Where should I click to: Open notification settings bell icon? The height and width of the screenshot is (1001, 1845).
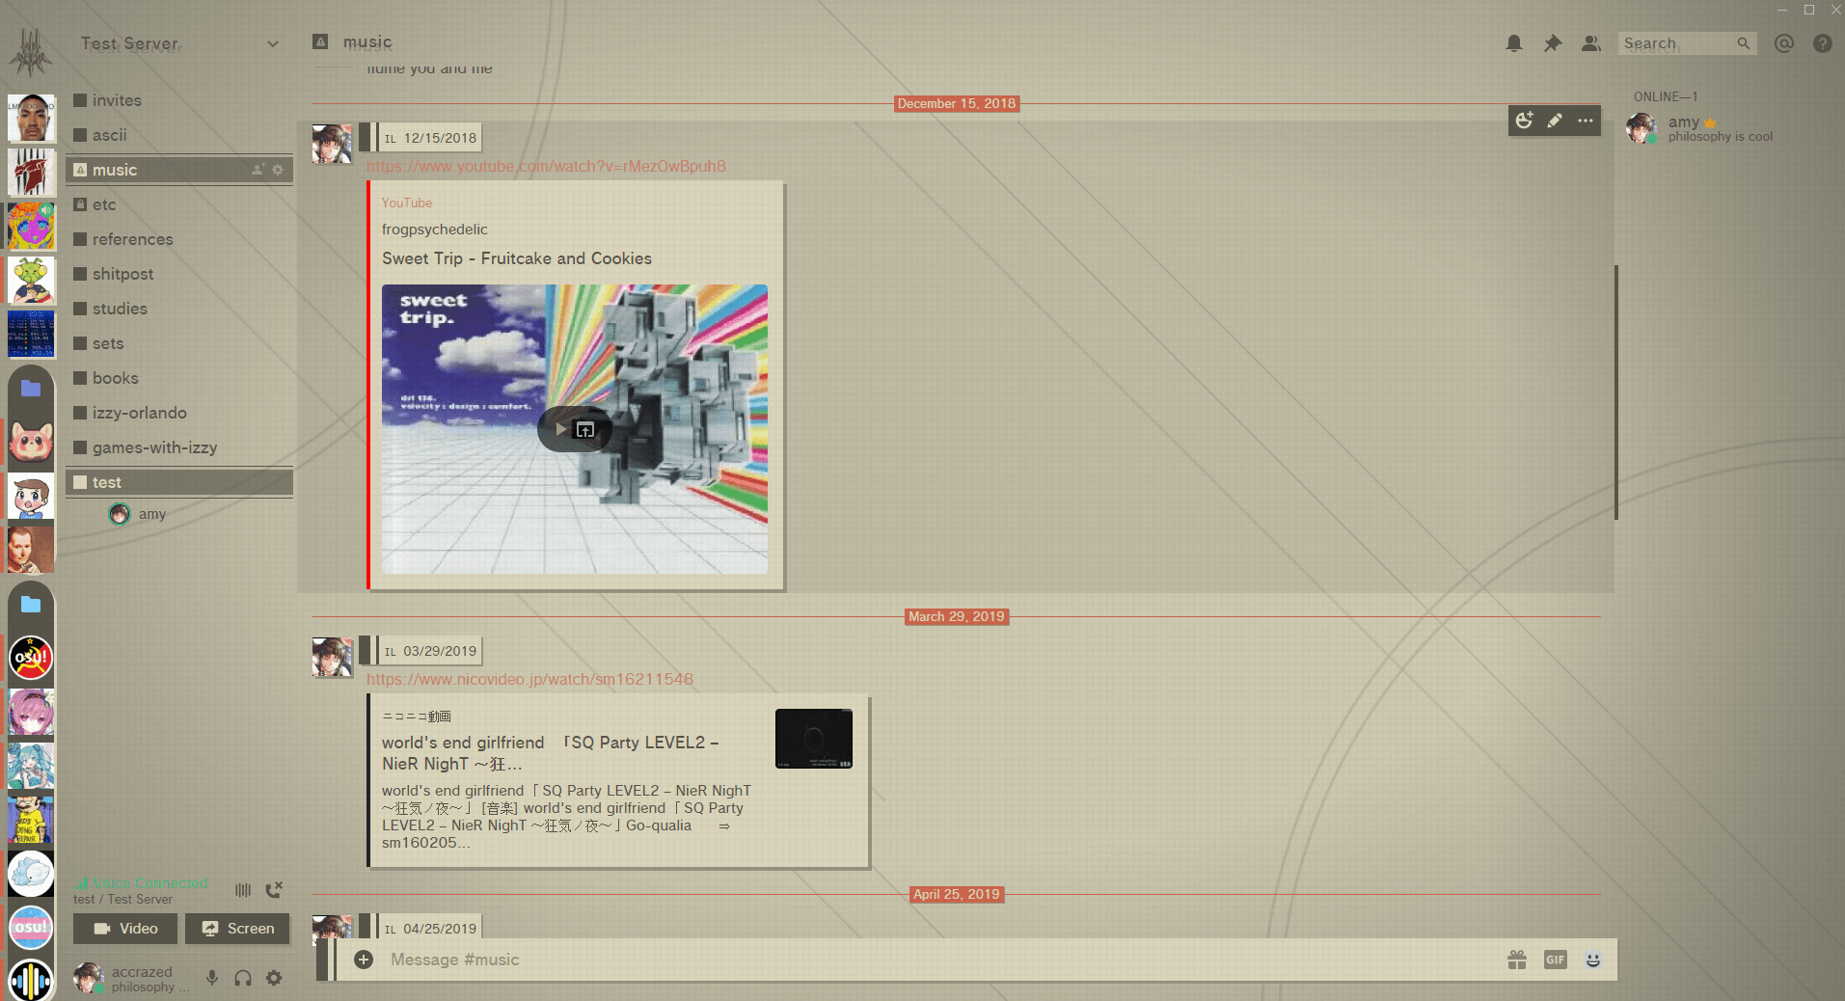pos(1514,43)
